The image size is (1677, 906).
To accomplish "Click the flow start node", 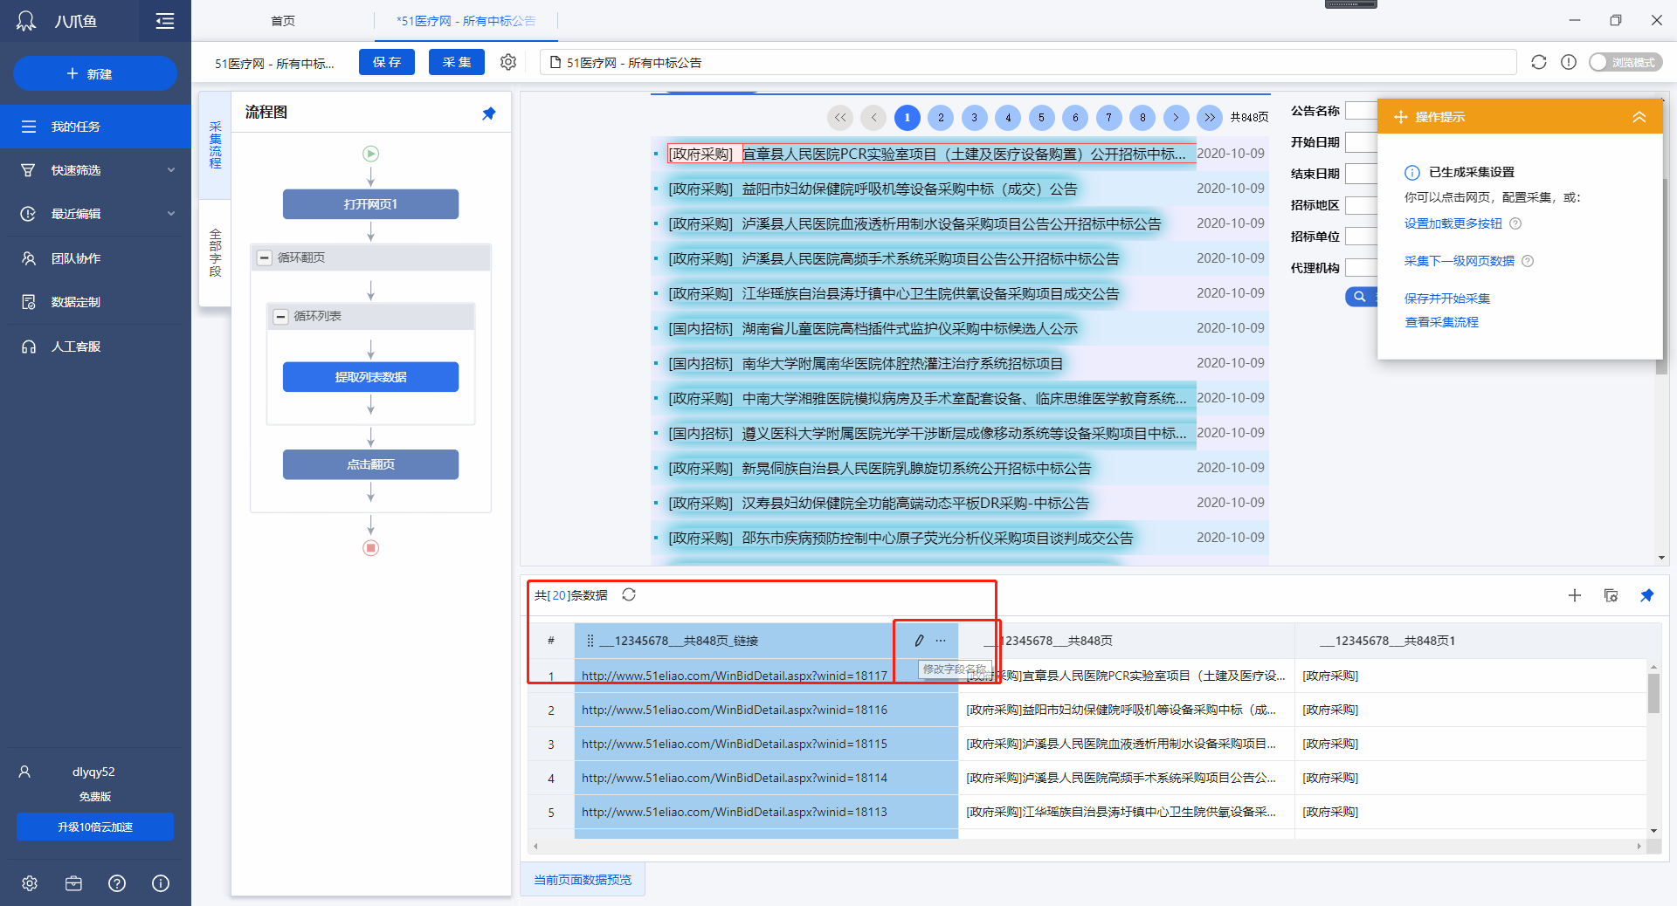I will (371, 154).
